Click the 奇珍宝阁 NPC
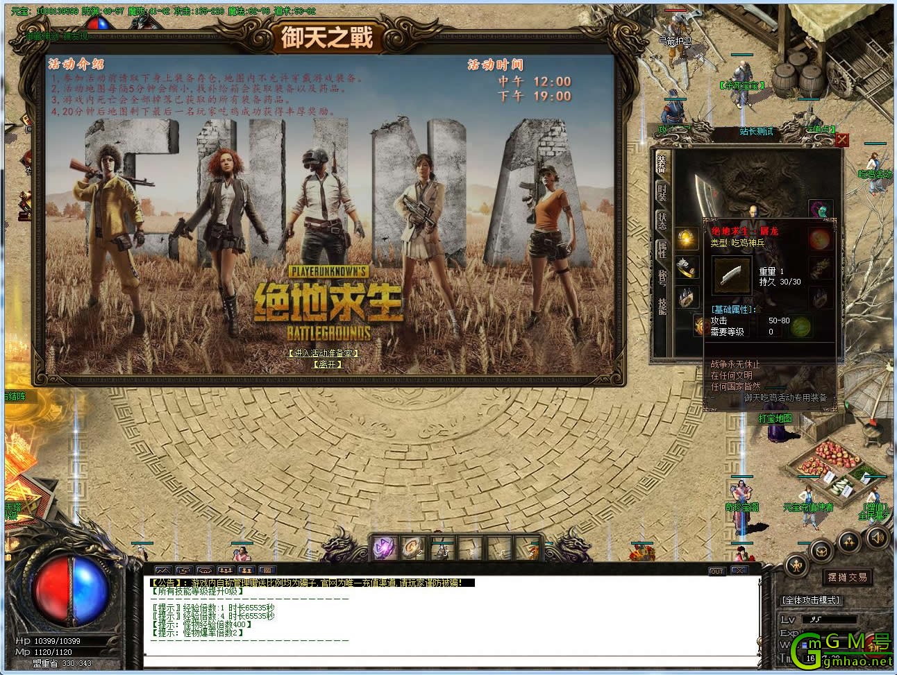897x675 pixels. [x=741, y=507]
